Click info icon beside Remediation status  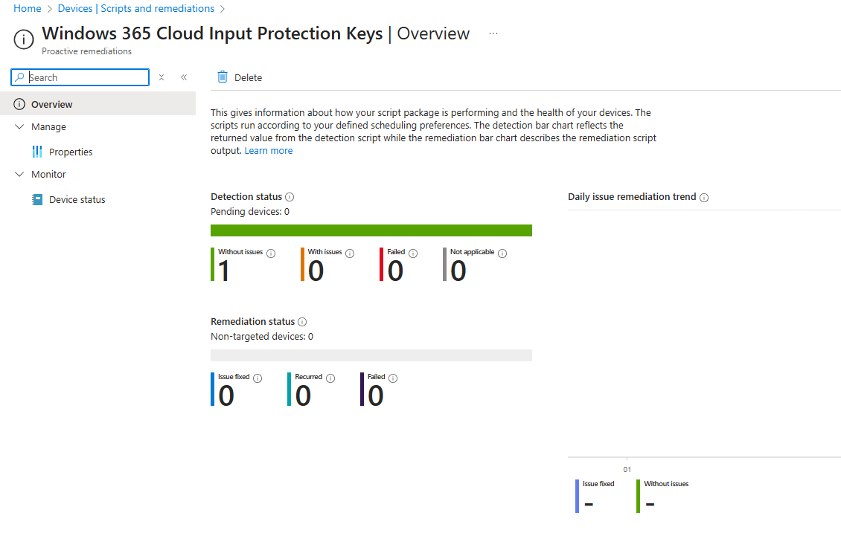coord(302,322)
